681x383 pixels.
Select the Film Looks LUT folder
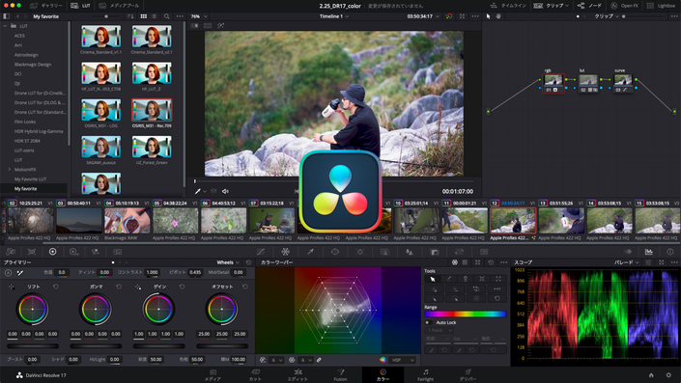pos(25,122)
